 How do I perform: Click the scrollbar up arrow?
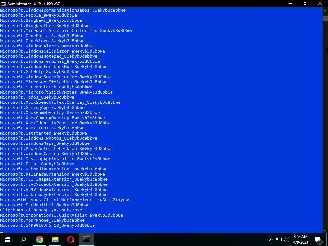click(325, 10)
